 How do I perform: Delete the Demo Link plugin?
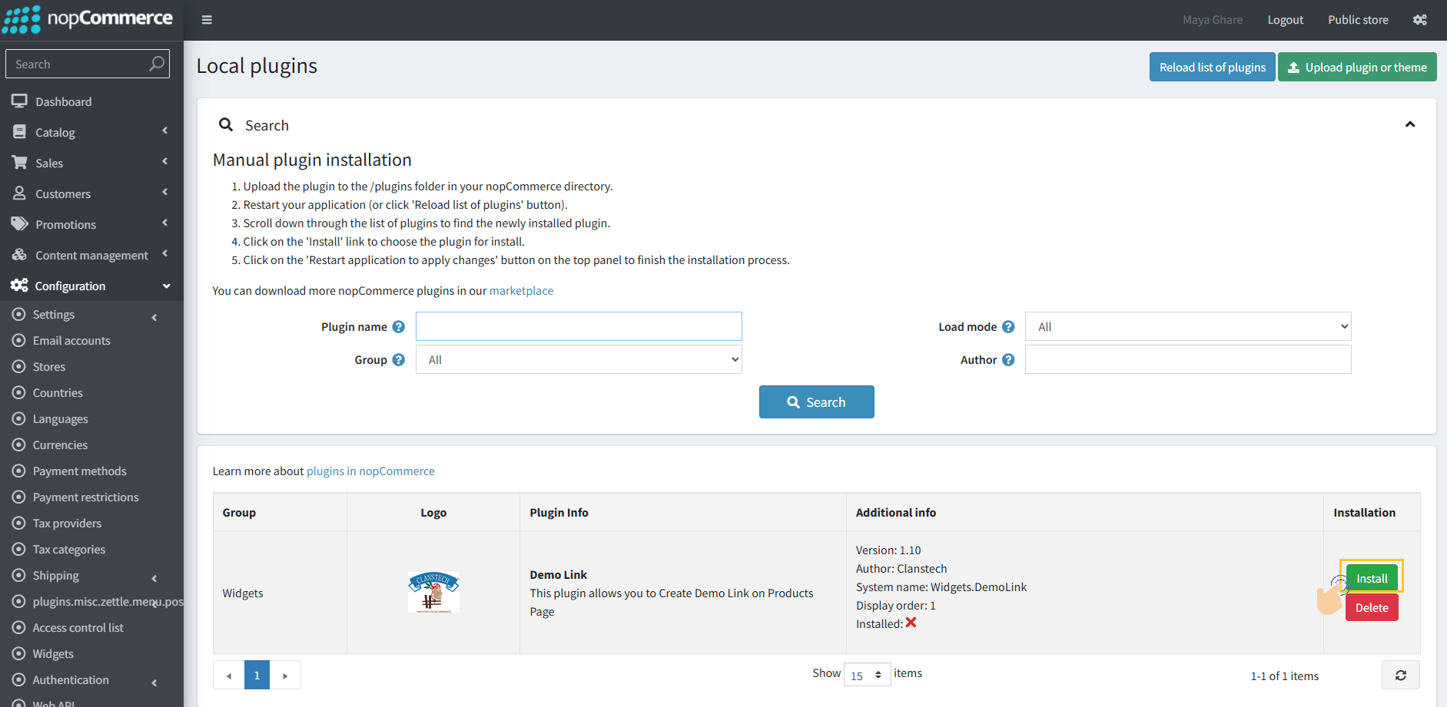pyautogui.click(x=1371, y=608)
